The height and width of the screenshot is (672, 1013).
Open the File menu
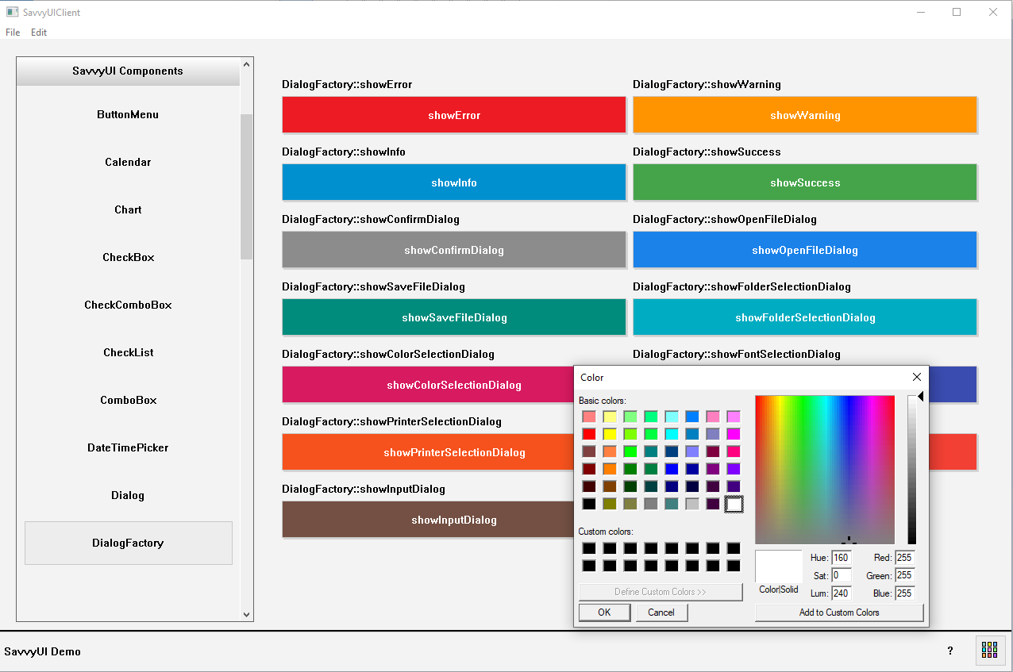click(13, 33)
